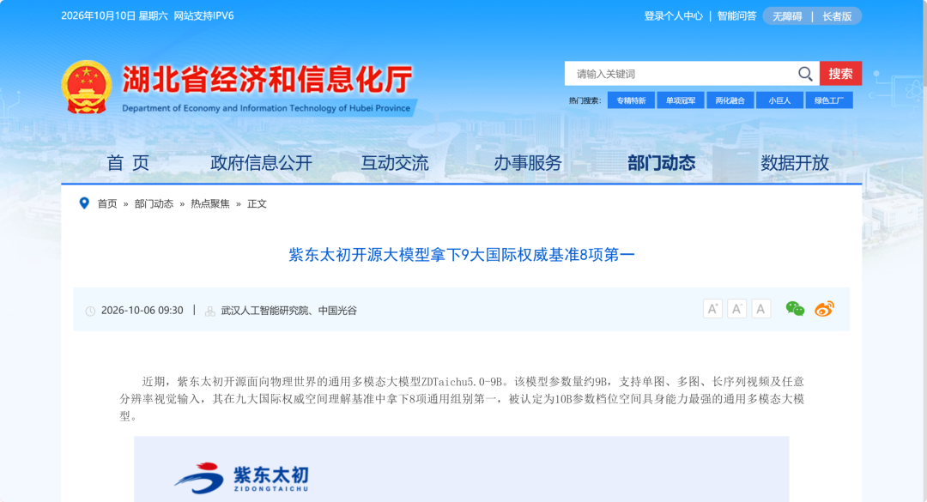Click the article paragraph beginning 近期
Viewport: 927px width, 502px height.
pos(462,398)
